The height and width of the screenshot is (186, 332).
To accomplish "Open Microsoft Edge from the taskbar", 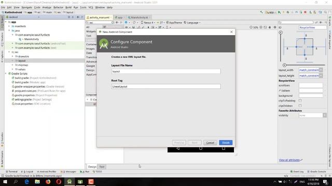I will pos(26,181).
